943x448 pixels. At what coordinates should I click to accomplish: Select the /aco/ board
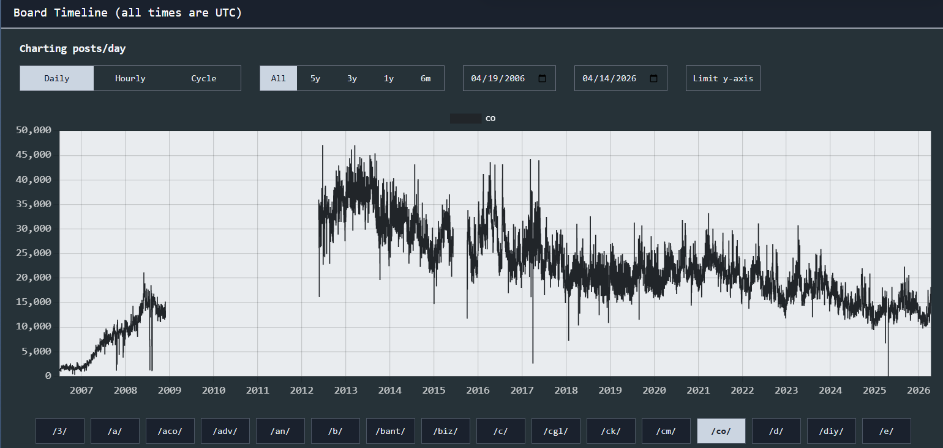tap(170, 431)
